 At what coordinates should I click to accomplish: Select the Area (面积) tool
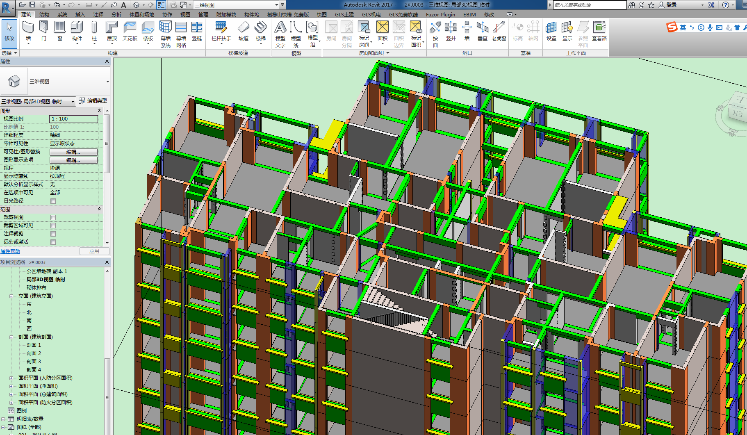[383, 32]
